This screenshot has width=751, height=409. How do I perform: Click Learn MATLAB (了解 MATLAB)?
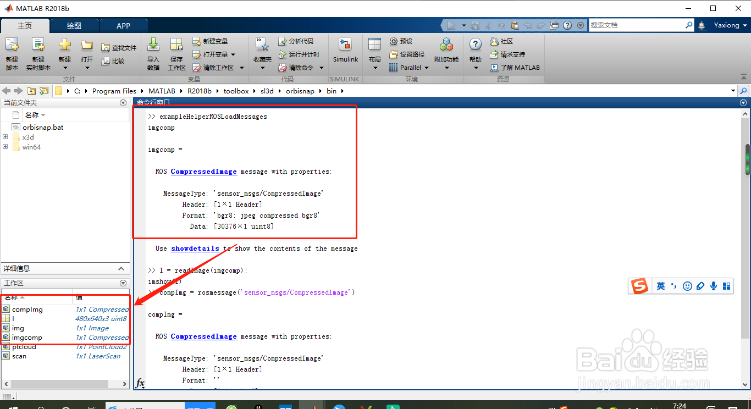[x=515, y=68]
